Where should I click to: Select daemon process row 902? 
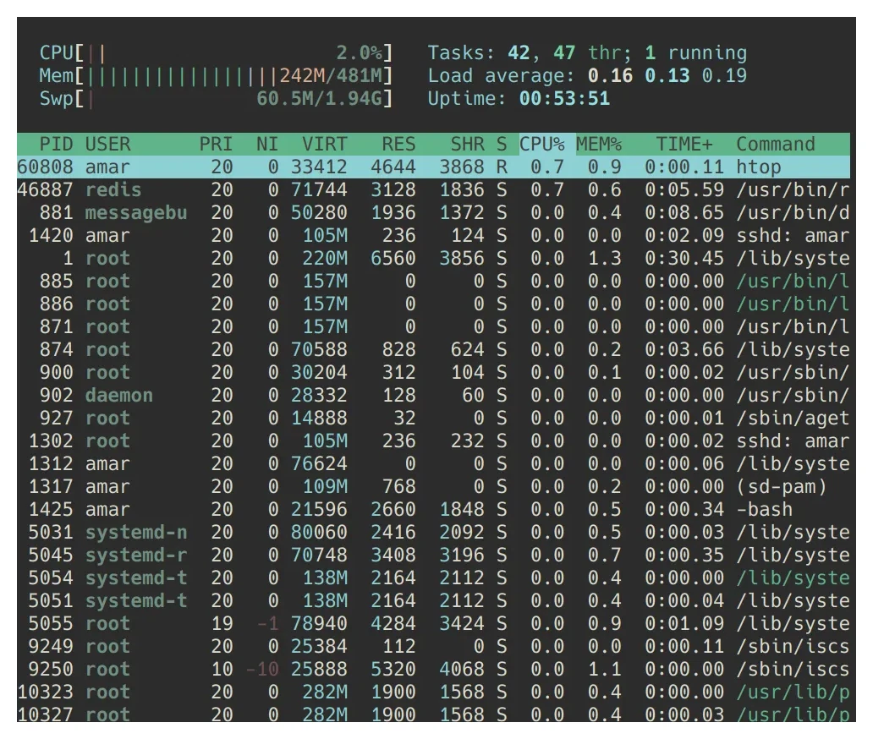[433, 395]
